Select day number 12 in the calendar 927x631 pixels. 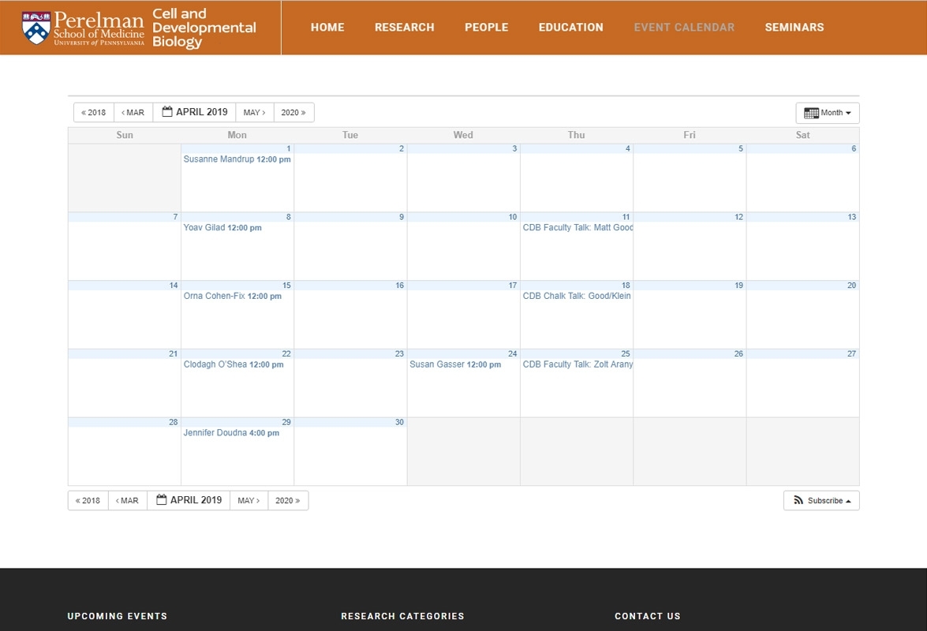[739, 218]
